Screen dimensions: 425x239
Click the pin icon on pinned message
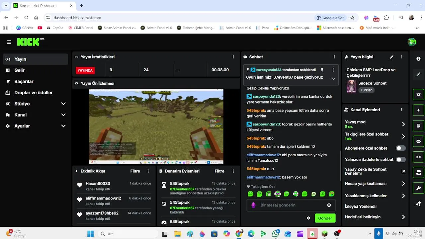tap(322, 70)
